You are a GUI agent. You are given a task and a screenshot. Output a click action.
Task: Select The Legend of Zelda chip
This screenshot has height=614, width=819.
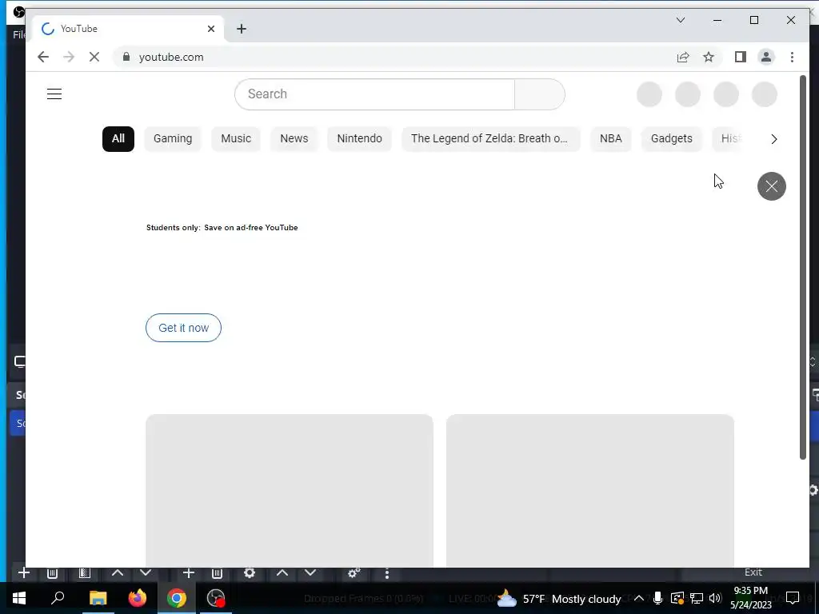[x=489, y=138]
